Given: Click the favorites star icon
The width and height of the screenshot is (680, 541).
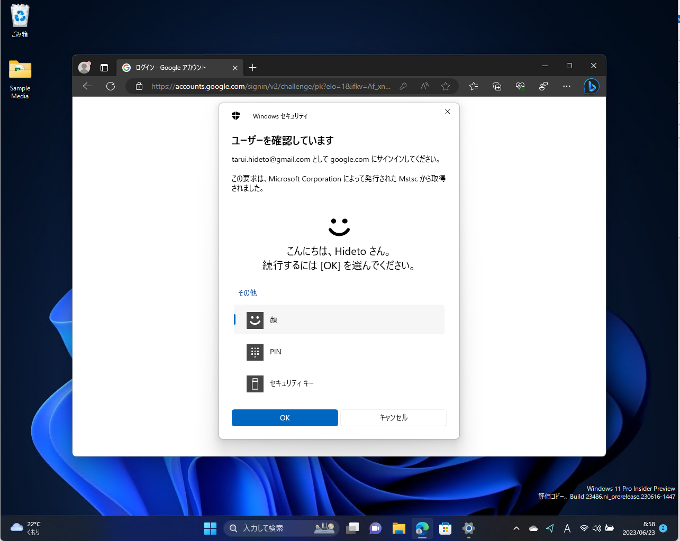Looking at the screenshot, I should coord(445,86).
